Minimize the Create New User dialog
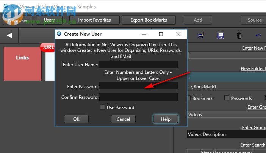Viewport: 266px width, 153px height. pos(144,34)
